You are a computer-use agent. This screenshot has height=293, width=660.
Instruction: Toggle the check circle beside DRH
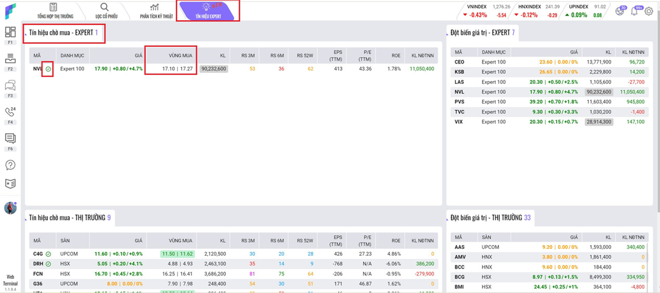pos(48,264)
